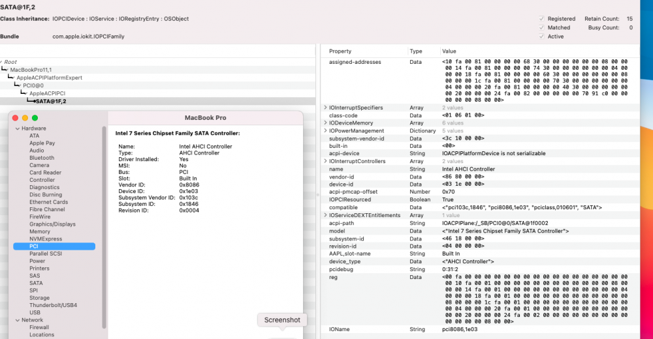Expand the IOInterruptSpecifiers array
This screenshot has height=339, width=653.
pos(325,108)
